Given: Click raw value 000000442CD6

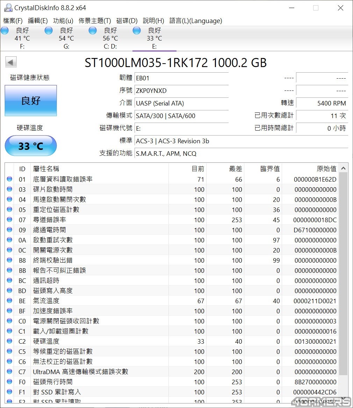Looking at the screenshot, I should [x=315, y=392].
